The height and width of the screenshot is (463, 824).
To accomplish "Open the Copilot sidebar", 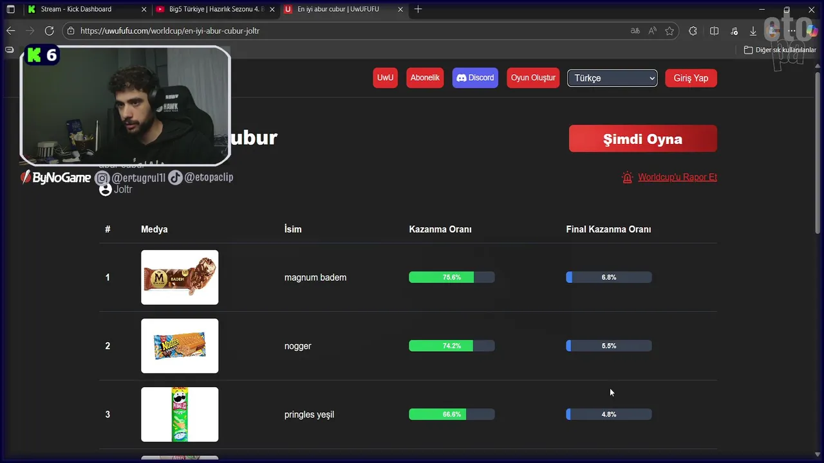I will click(812, 31).
